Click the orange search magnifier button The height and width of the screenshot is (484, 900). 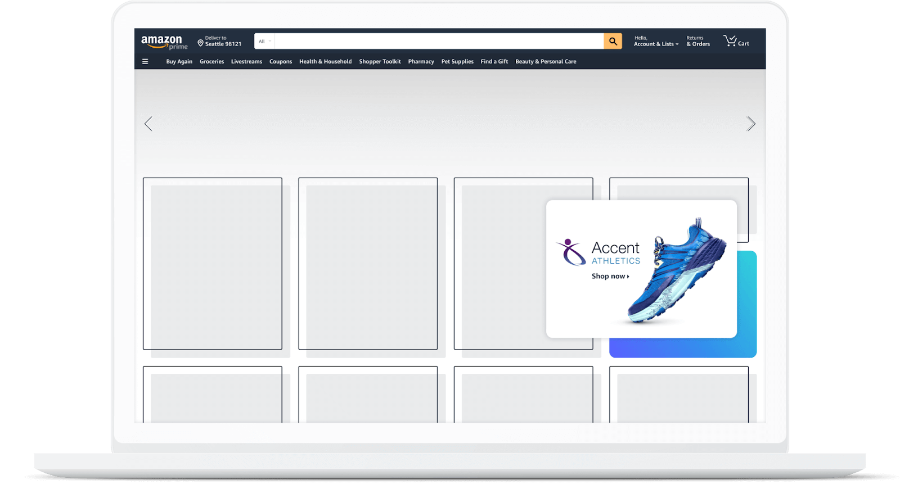pos(613,41)
